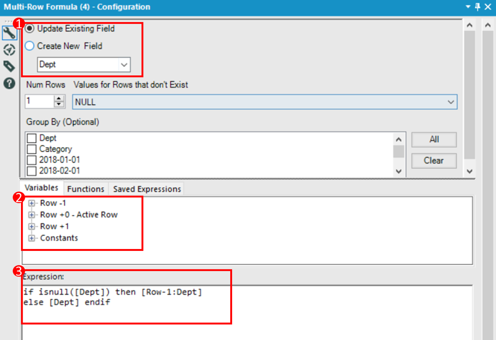The image size is (496, 340).
Task: Increase Num Rows with the up arrow
Action: point(59,98)
